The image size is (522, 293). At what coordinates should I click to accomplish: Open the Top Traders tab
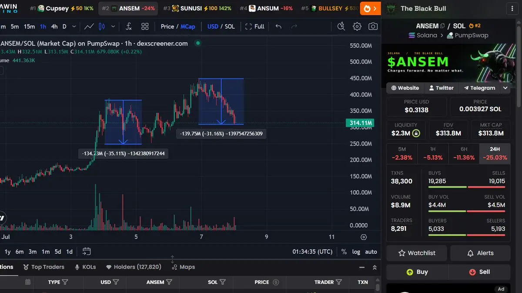(x=43, y=267)
